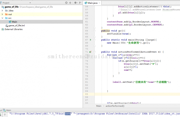Click run gutter arrow beside main method
Image resolution: width=180 pixels, height=117 pixels.
[x=91, y=40]
